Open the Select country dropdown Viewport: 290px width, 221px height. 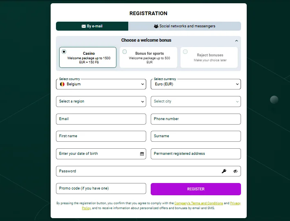click(101, 84)
